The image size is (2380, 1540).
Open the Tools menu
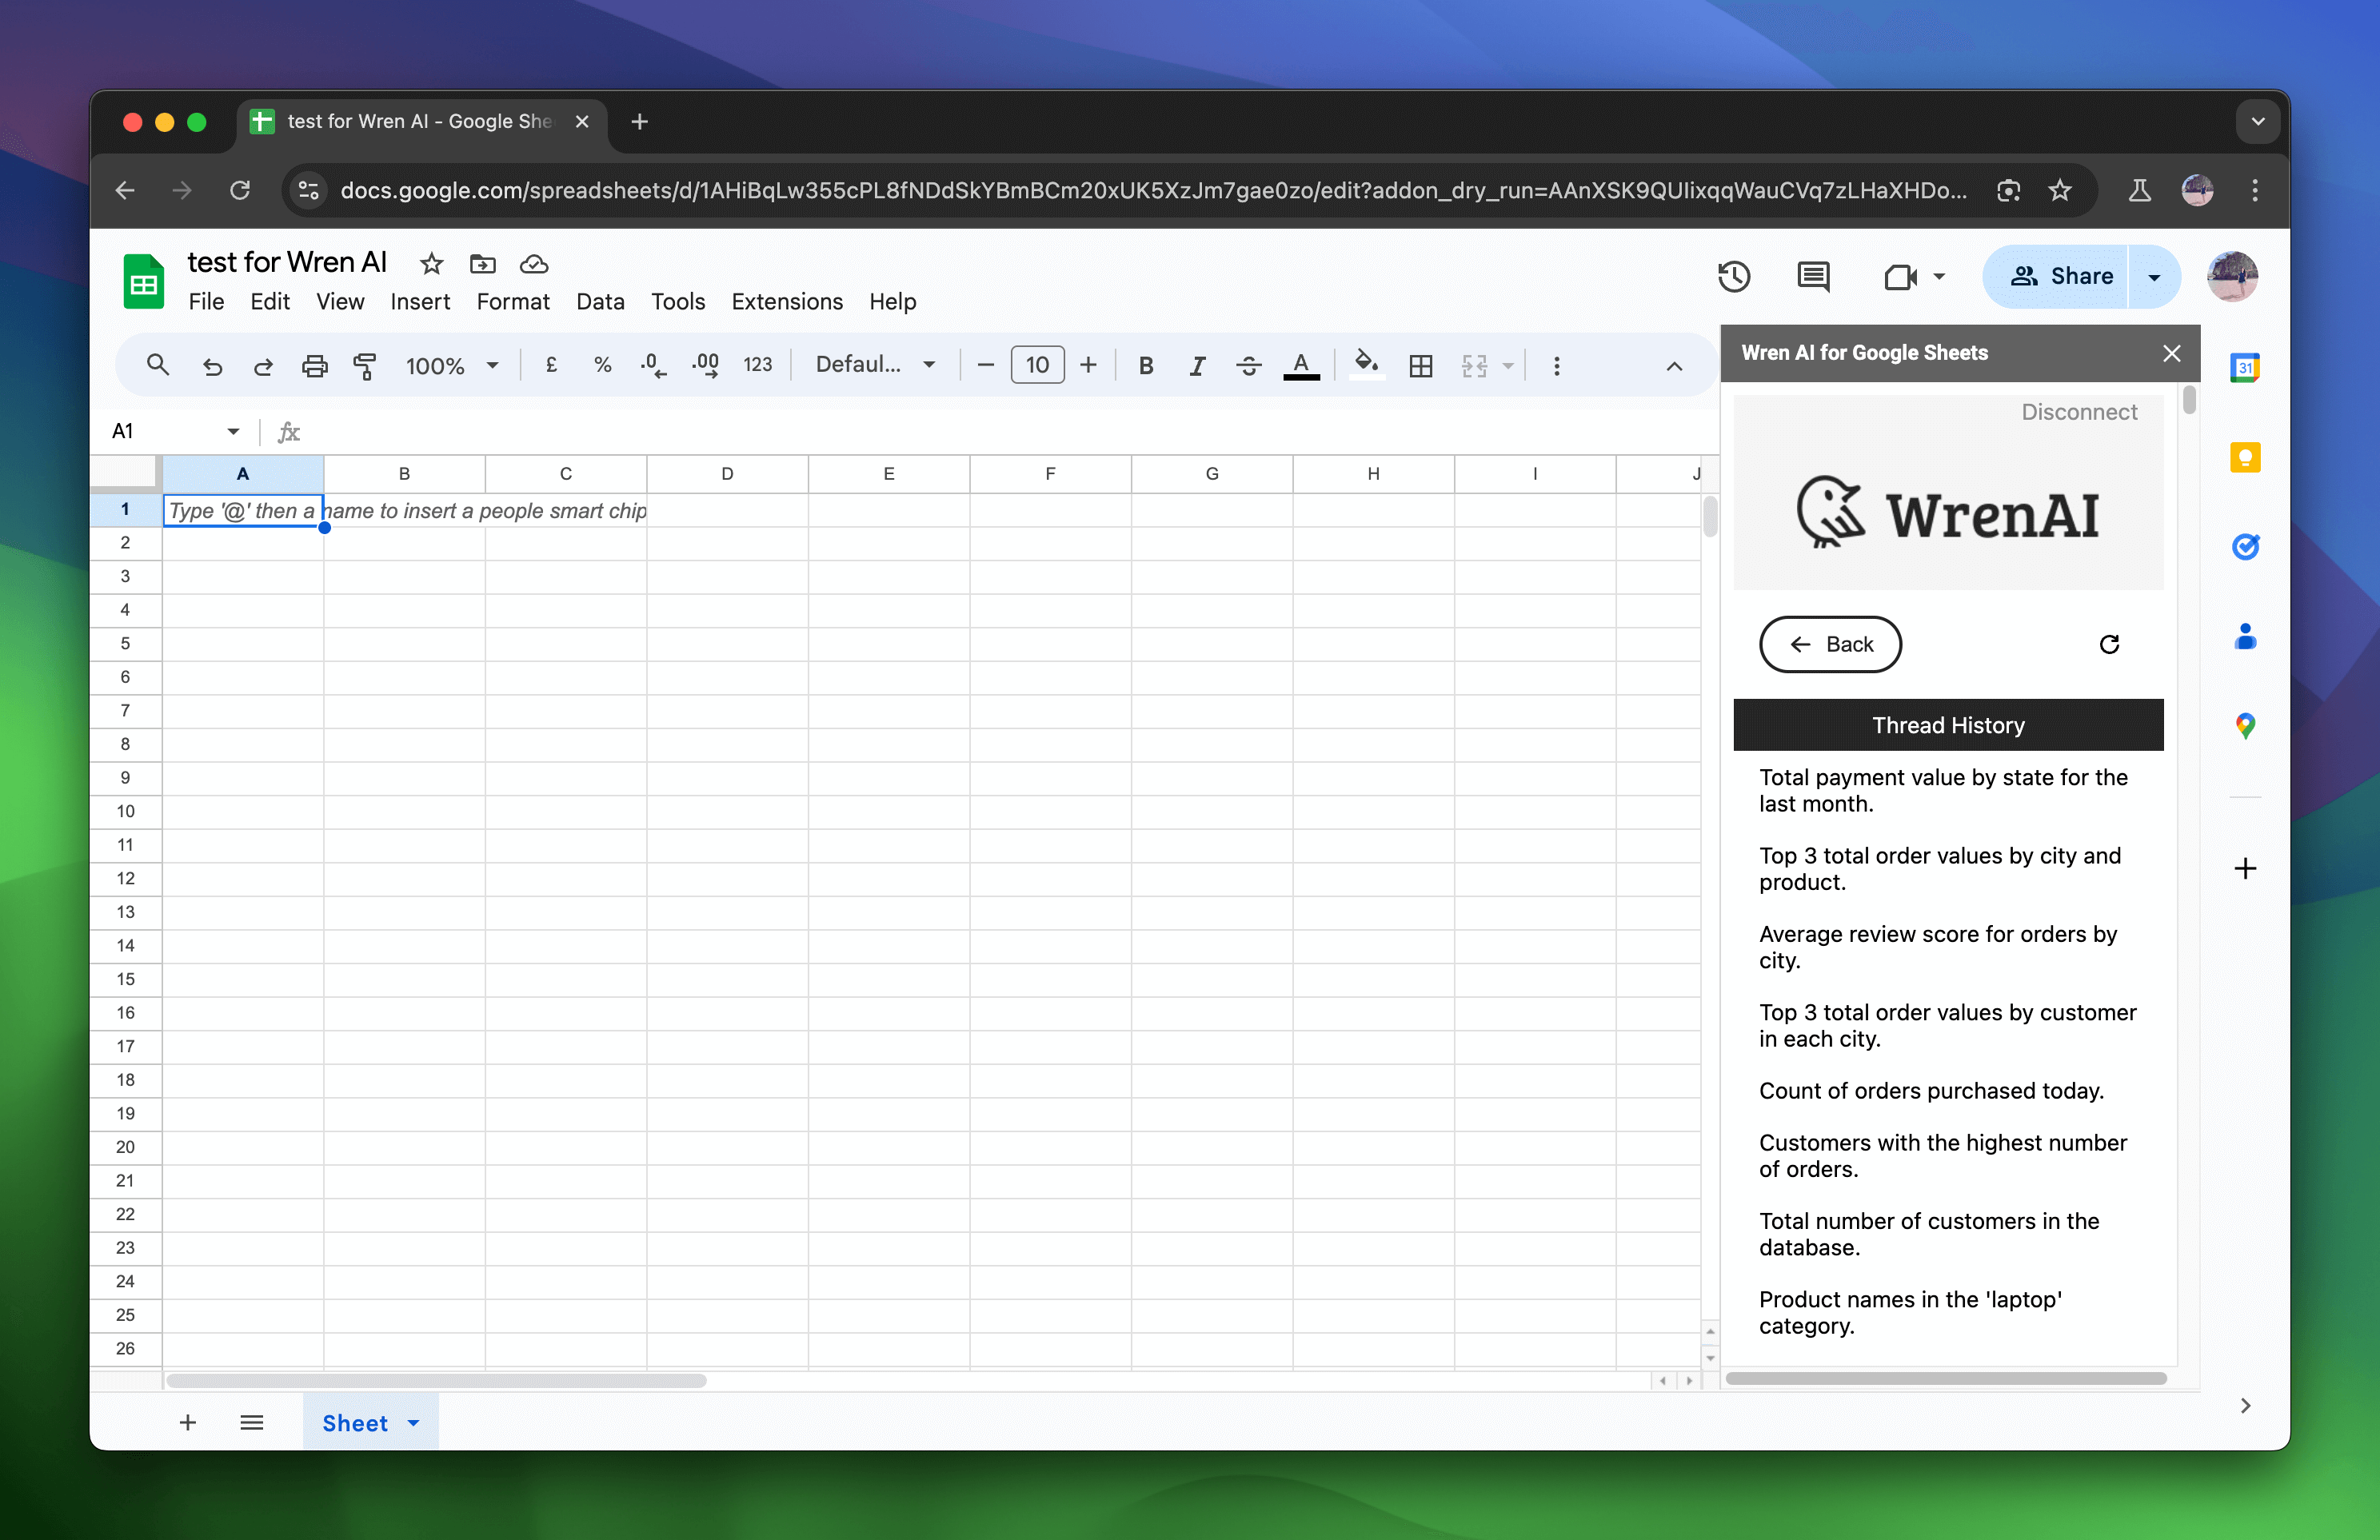[678, 302]
